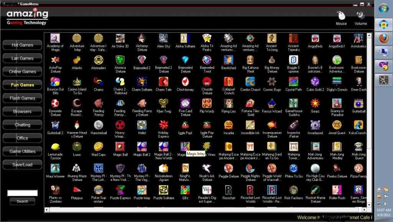Open Jewel Quest game icon
The image size is (393, 222).
point(337,125)
